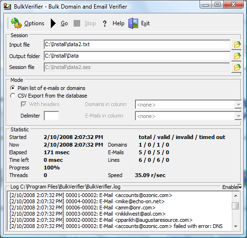Click the E-Mails statistic 5 / 0 / 5 / 0

154,152
